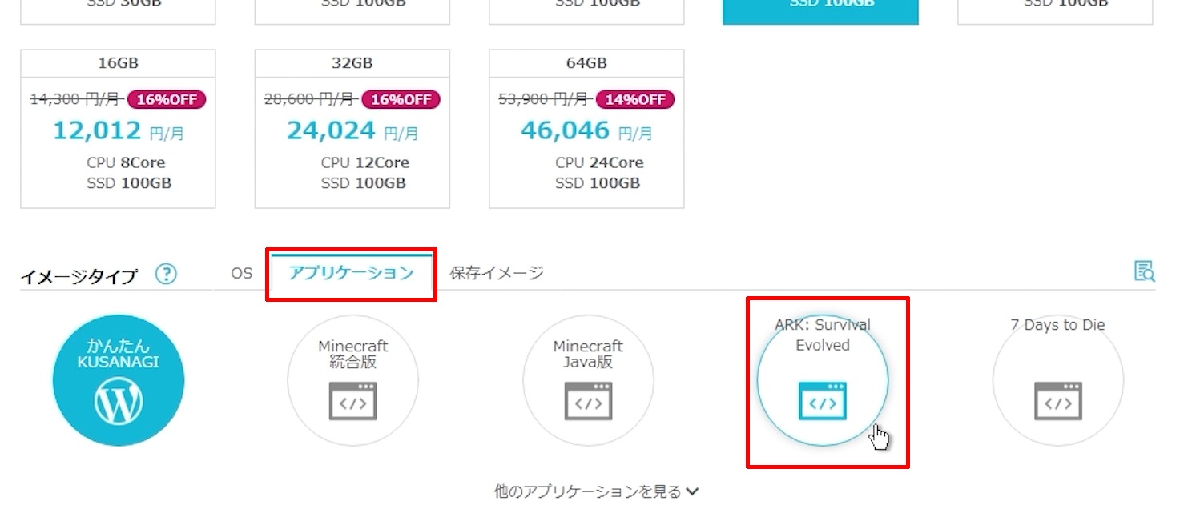Screen dimensions: 1192x509
Task: Switch to the OS tab
Action: pos(242,273)
